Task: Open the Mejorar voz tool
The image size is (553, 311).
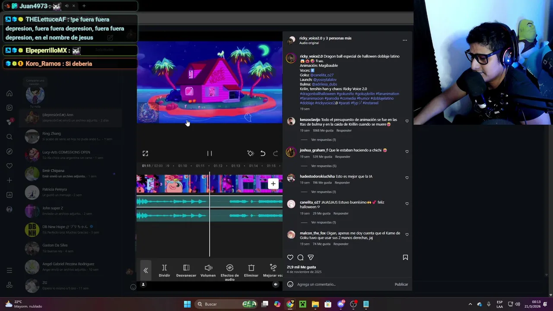Action: [x=273, y=270]
